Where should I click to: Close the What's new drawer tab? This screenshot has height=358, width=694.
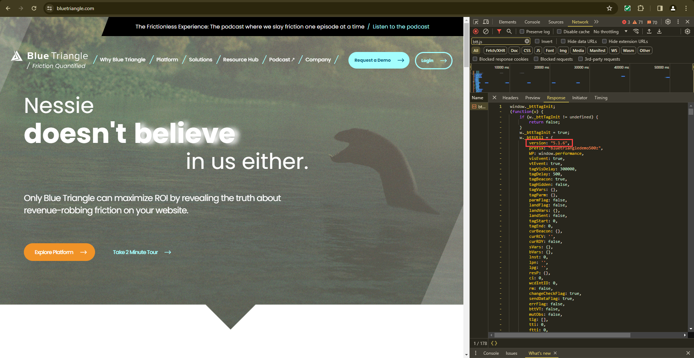[555, 353]
